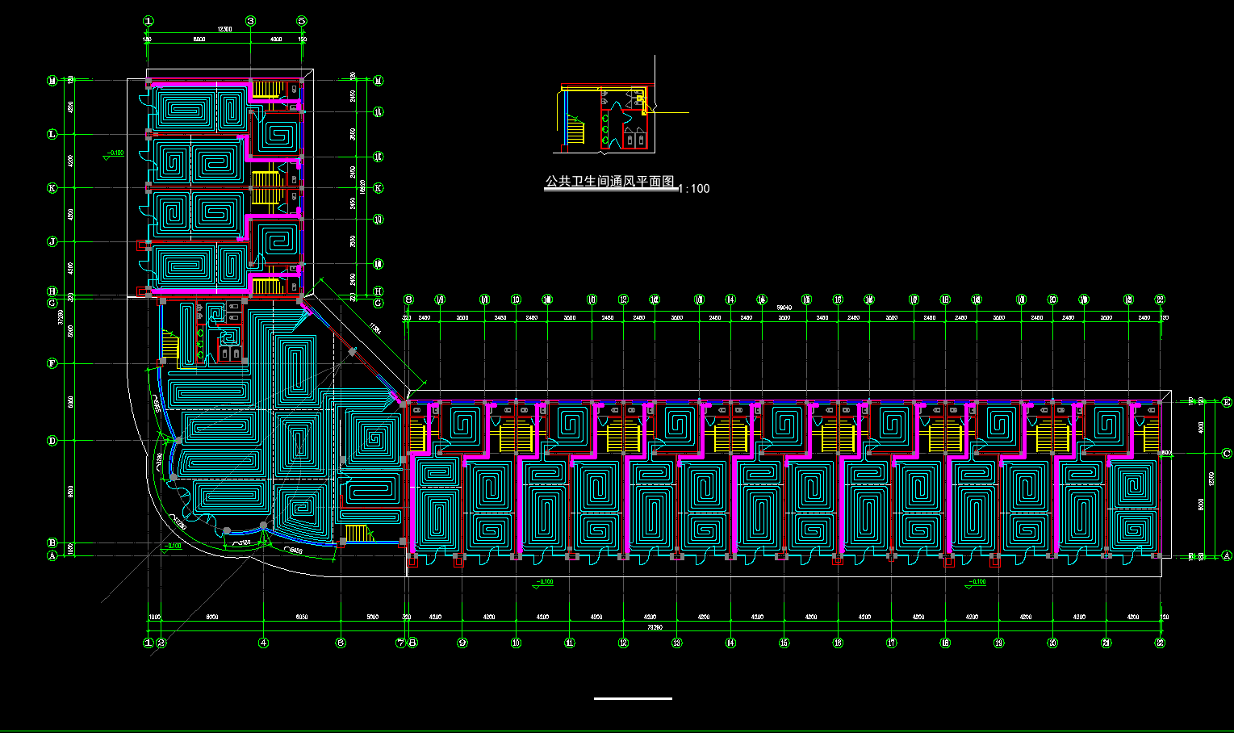Select grid axis bubble 6 at bottom
The width and height of the screenshot is (1234, 733).
(x=341, y=643)
